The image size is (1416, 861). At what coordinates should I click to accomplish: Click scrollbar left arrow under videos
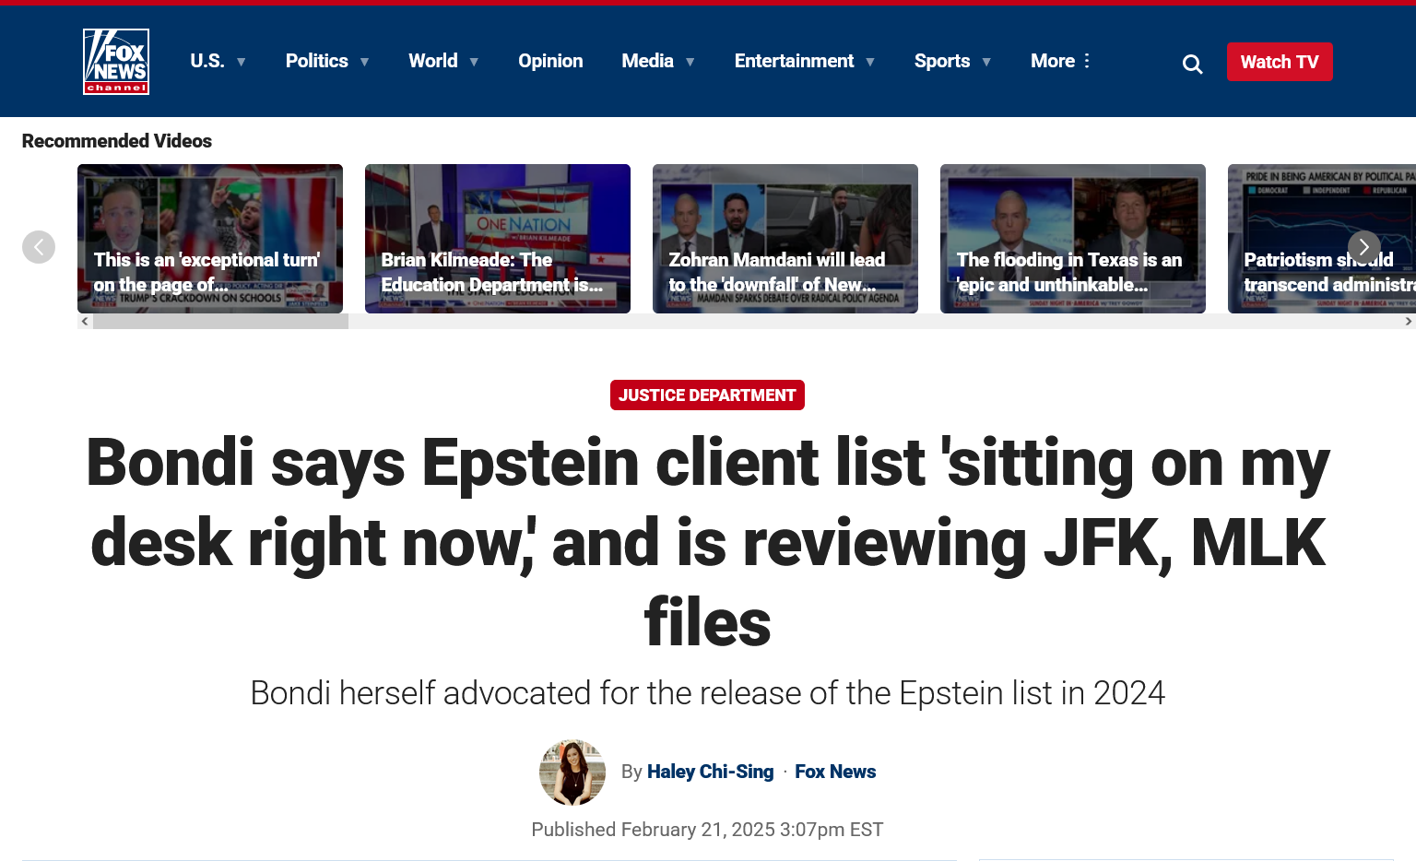pyautogui.click(x=85, y=322)
